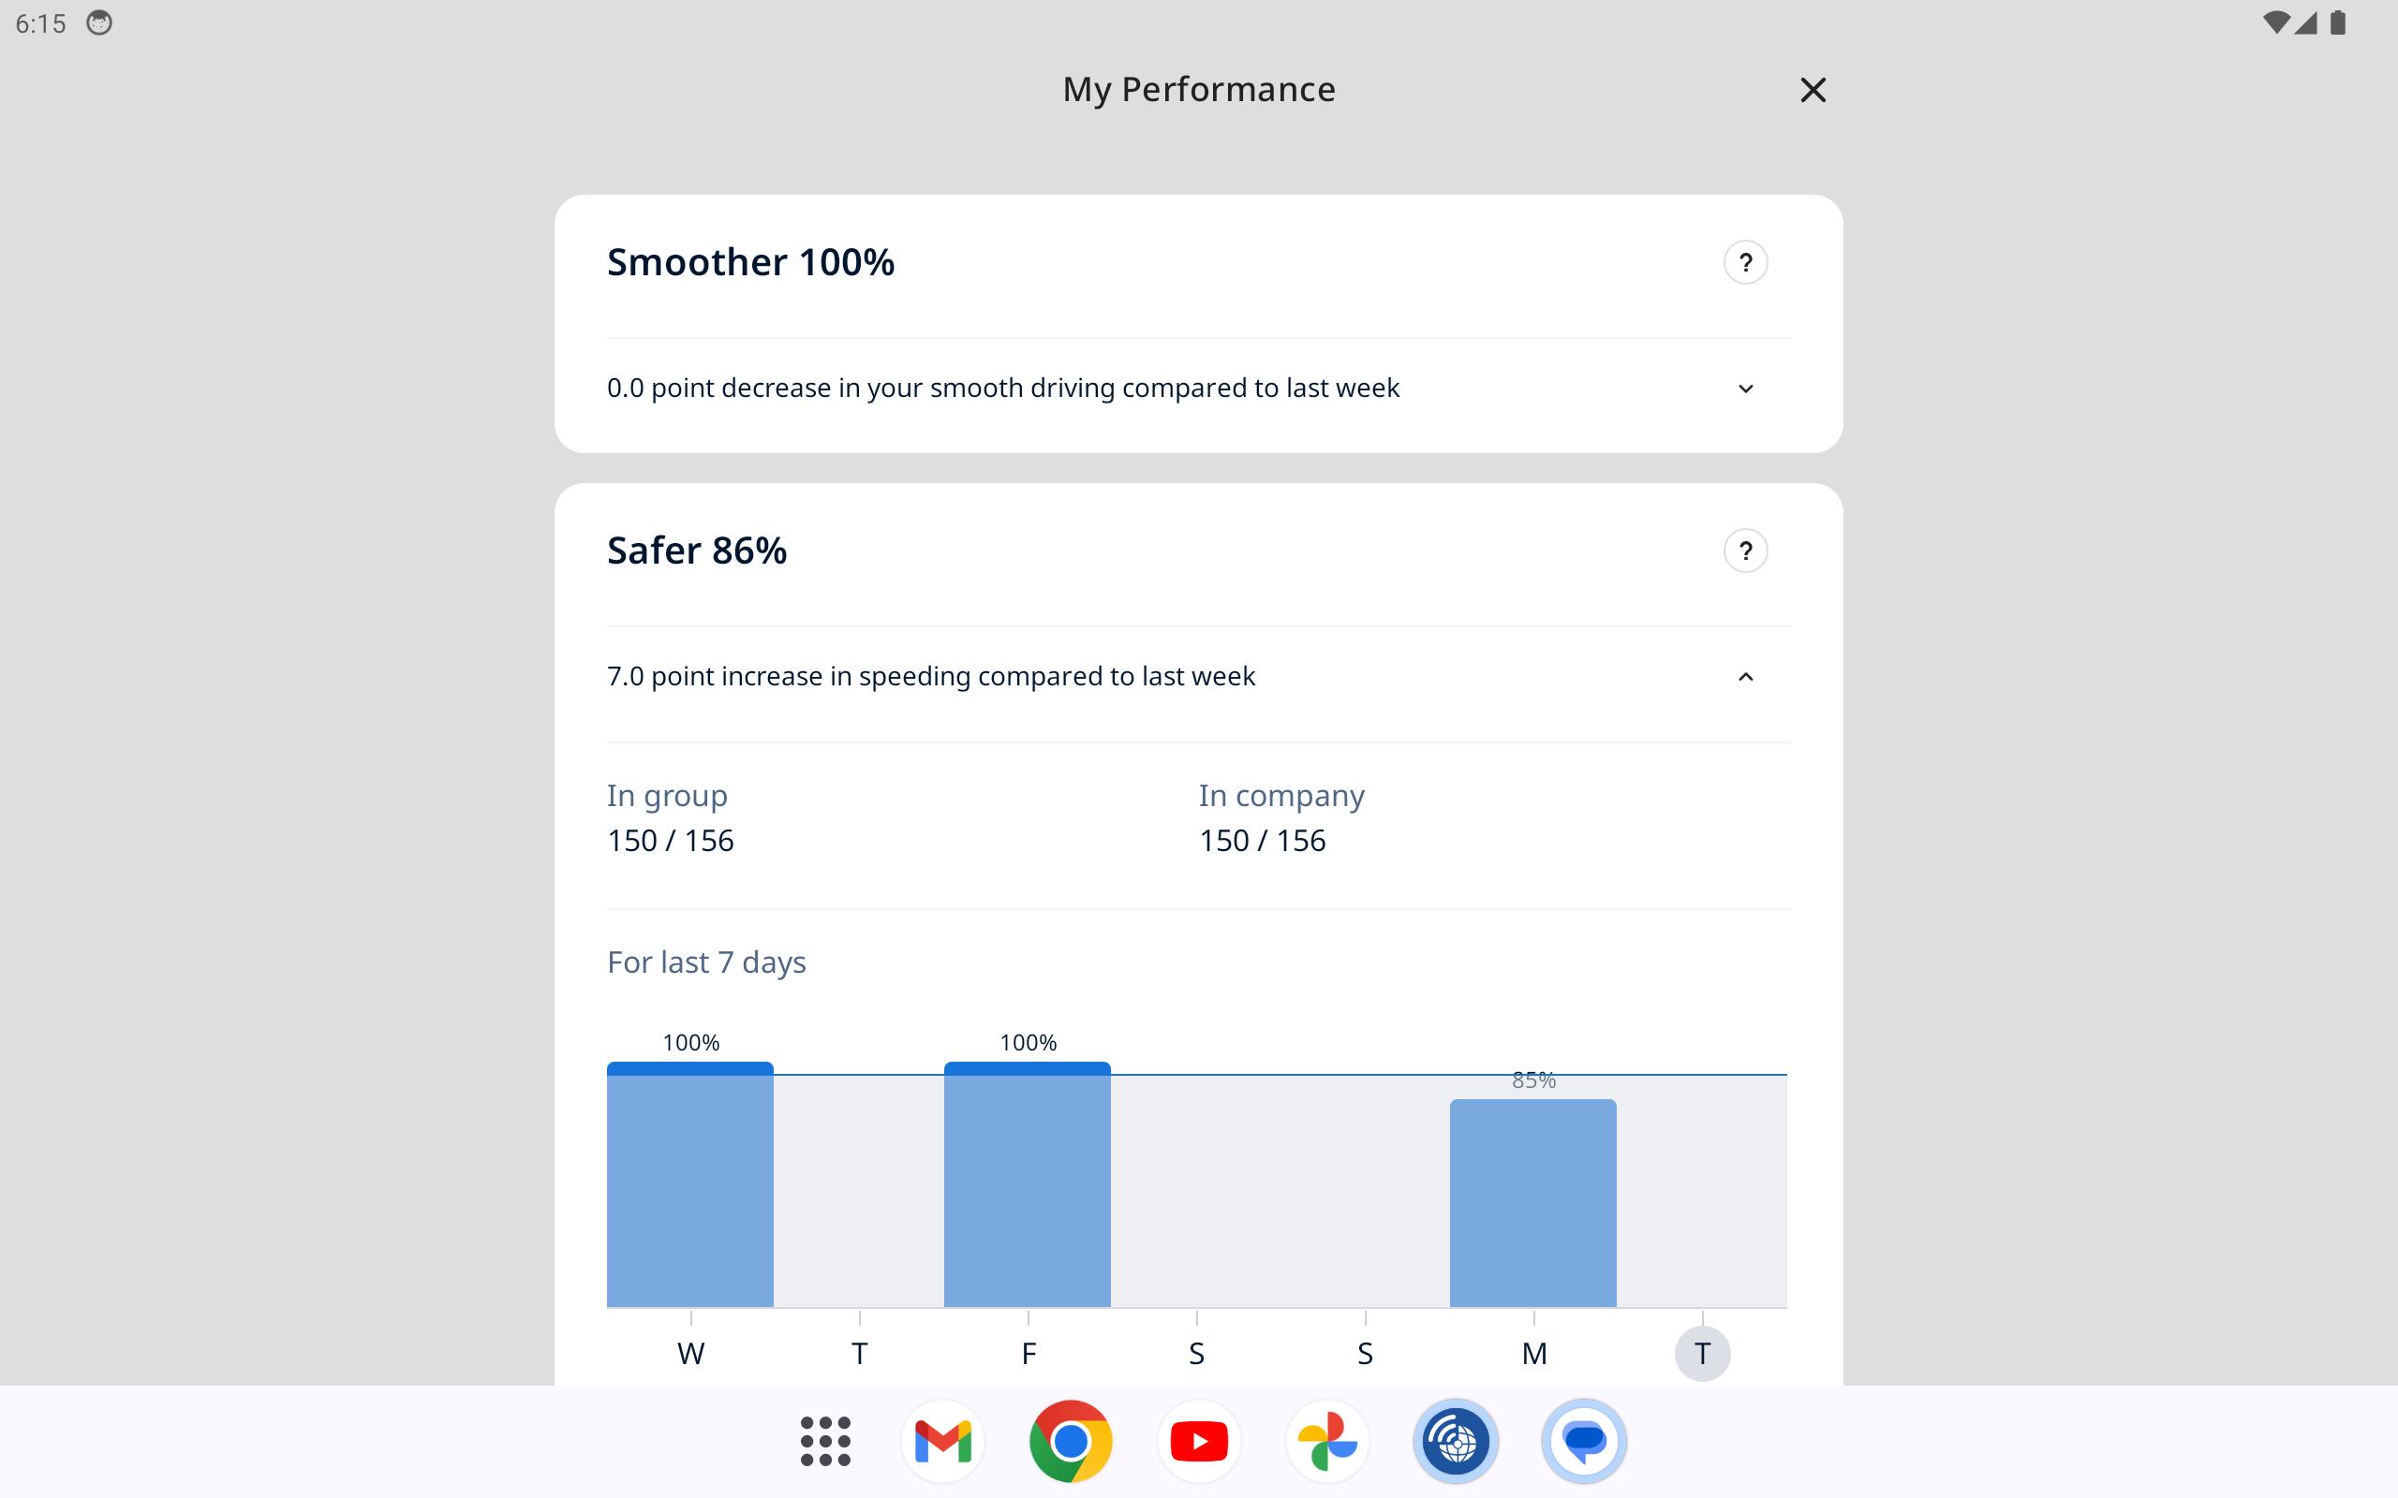Click the In group 150 / 156 value

[x=670, y=841]
